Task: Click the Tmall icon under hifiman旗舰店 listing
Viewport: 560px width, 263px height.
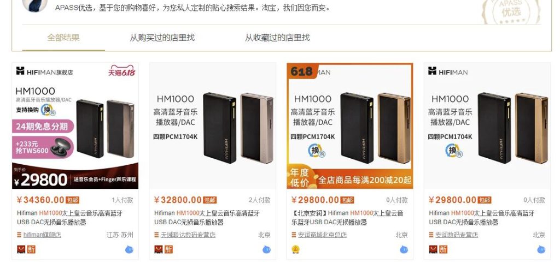Action: [21, 249]
